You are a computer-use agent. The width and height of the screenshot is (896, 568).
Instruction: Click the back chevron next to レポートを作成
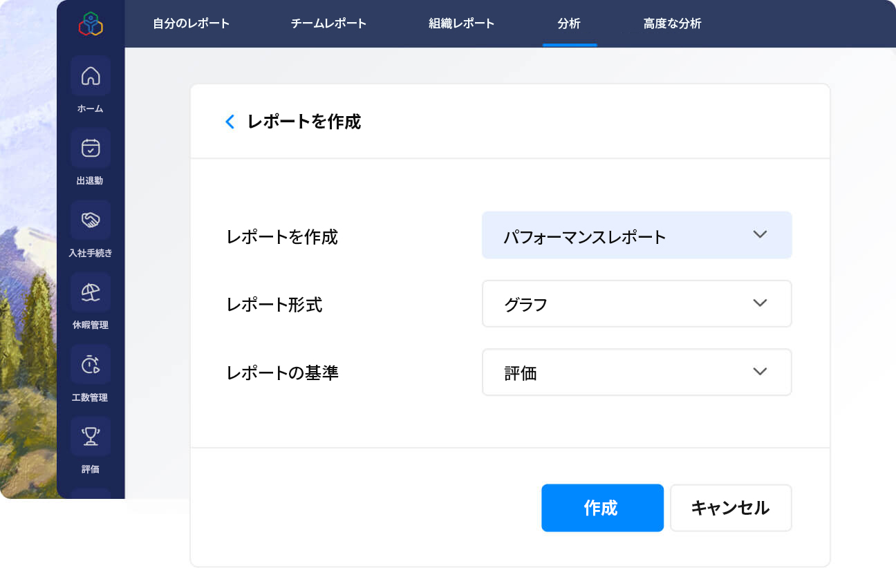[x=230, y=121]
